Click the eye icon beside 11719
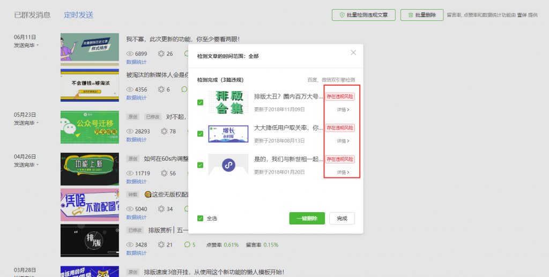 coord(130,174)
